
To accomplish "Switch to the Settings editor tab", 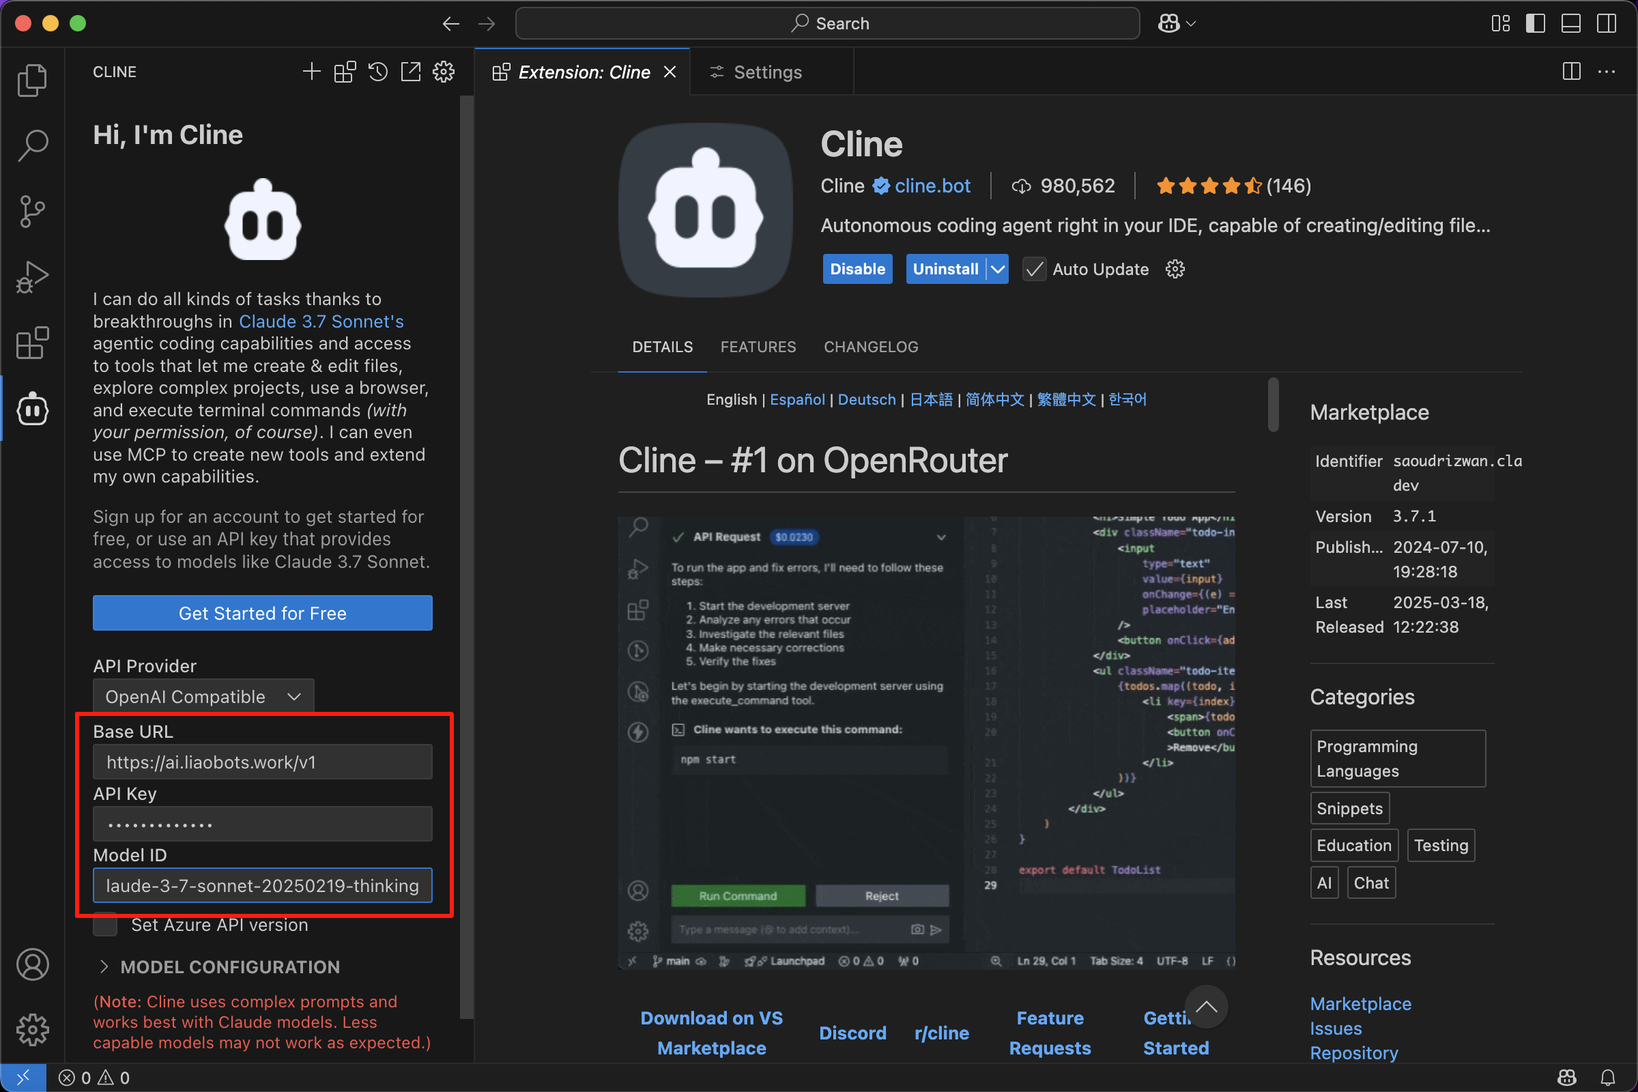I will pos(766,72).
